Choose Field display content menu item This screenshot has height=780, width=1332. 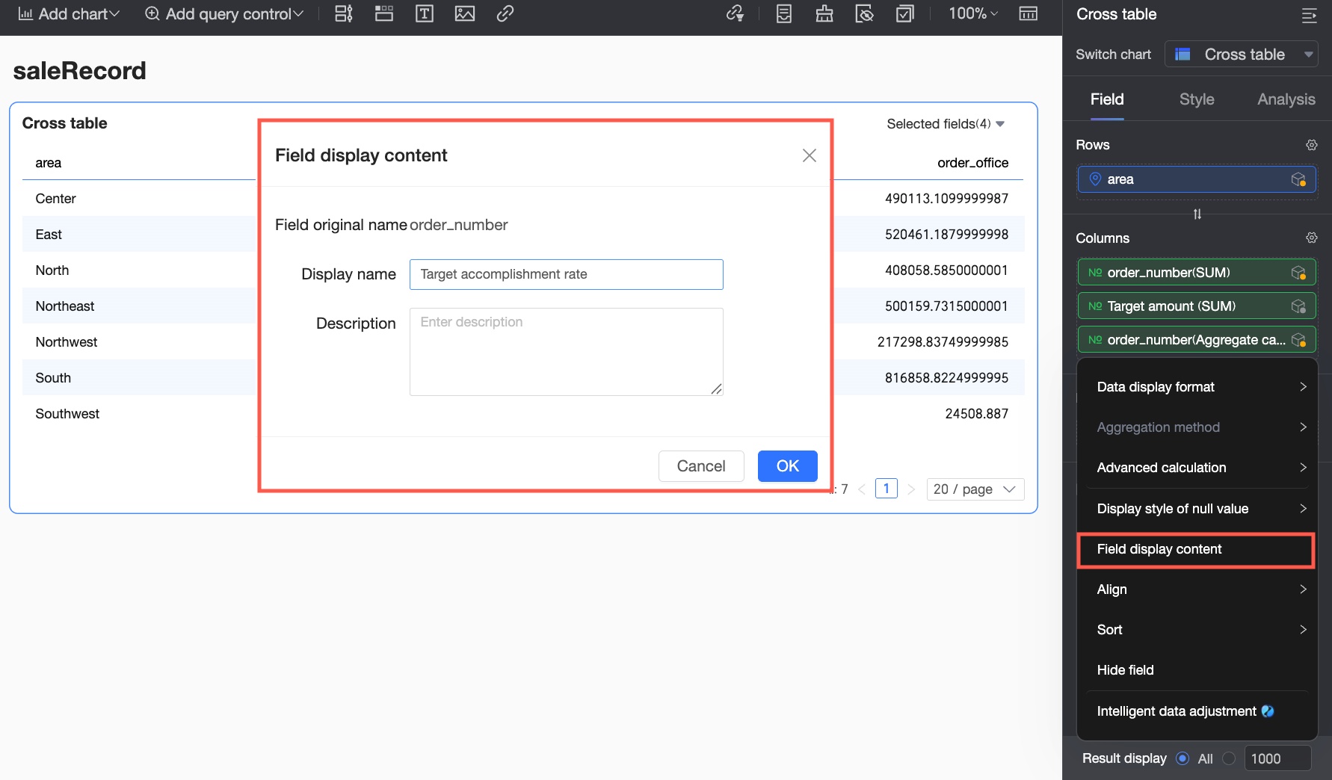pyautogui.click(x=1196, y=550)
